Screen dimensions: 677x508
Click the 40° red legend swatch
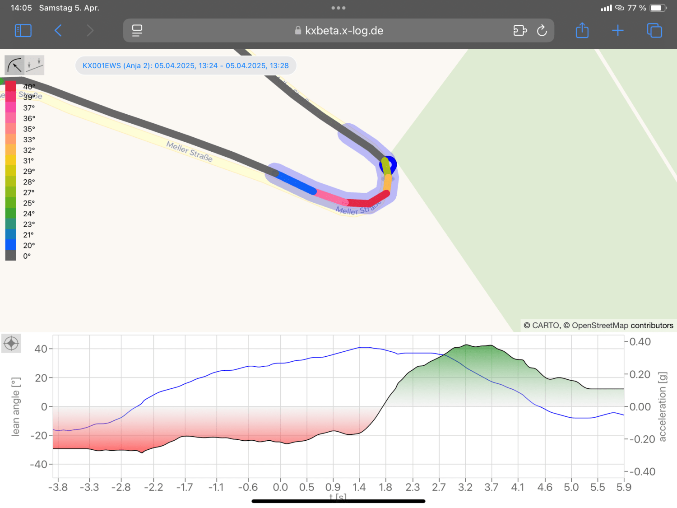point(11,86)
